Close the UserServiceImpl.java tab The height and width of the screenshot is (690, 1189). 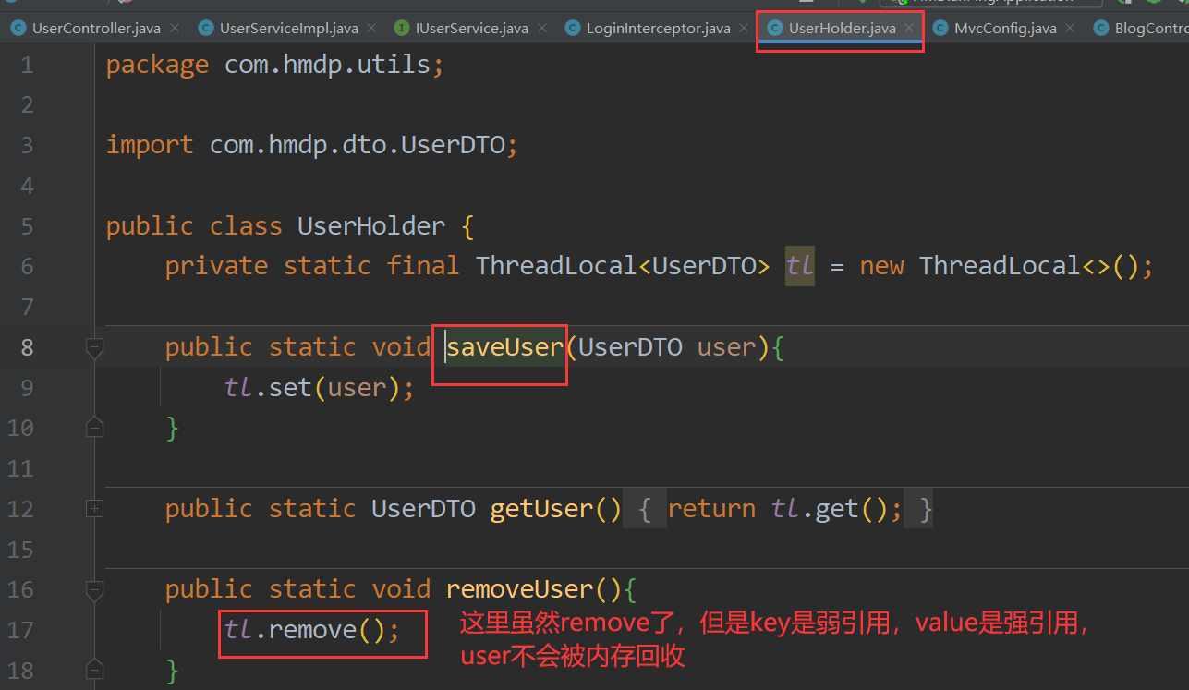[371, 29]
